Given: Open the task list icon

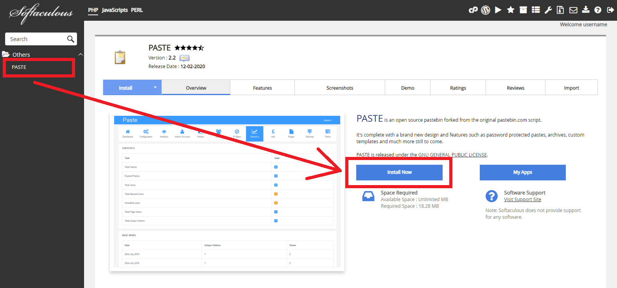Looking at the screenshot, I should (536, 10).
